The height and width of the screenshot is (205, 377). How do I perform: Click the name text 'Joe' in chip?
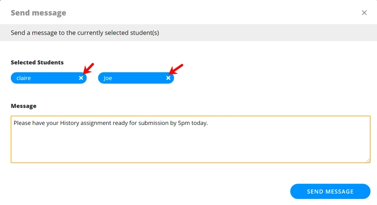(108, 78)
